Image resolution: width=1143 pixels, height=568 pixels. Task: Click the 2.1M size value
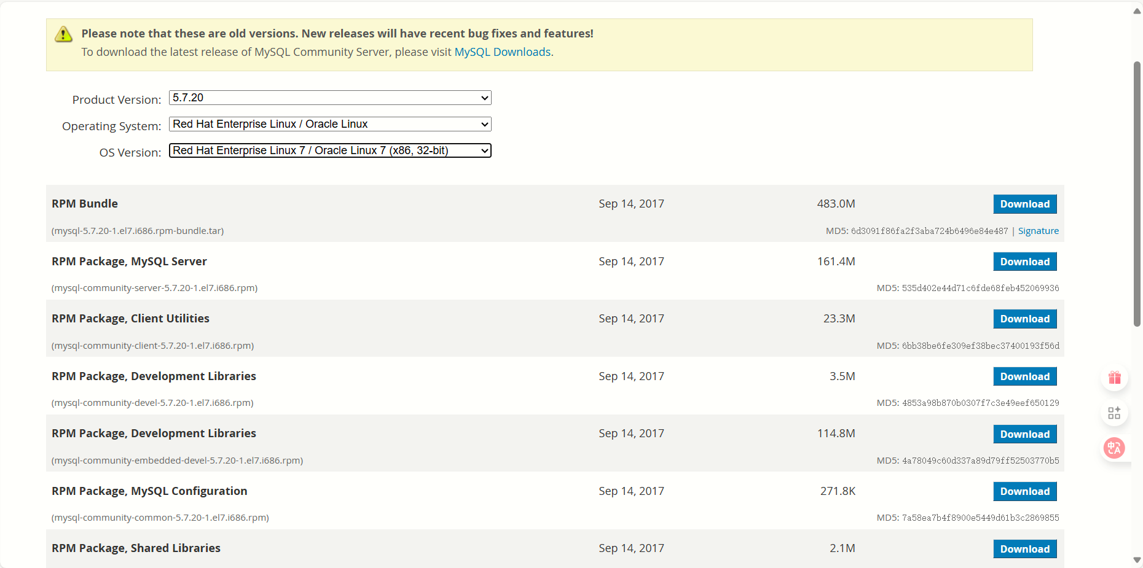843,548
